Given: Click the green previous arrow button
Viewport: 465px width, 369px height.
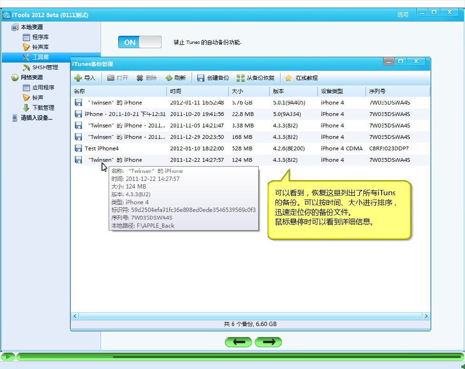Looking at the screenshot, I should click(239, 342).
